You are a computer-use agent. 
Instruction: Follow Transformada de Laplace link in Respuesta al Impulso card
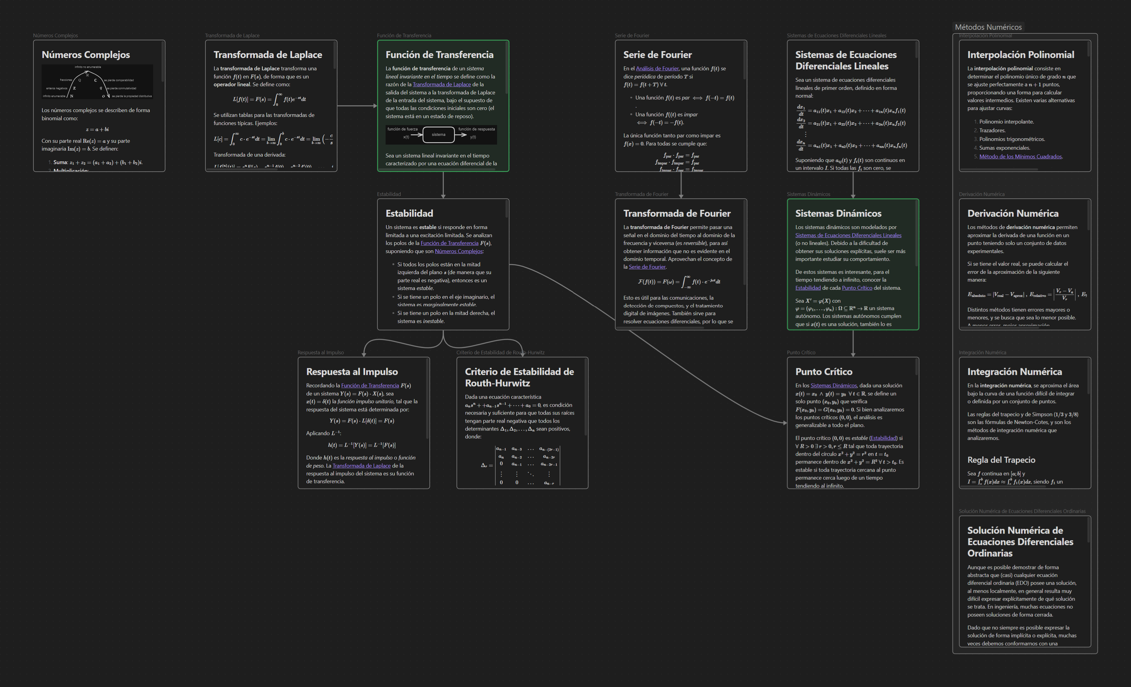[361, 466]
